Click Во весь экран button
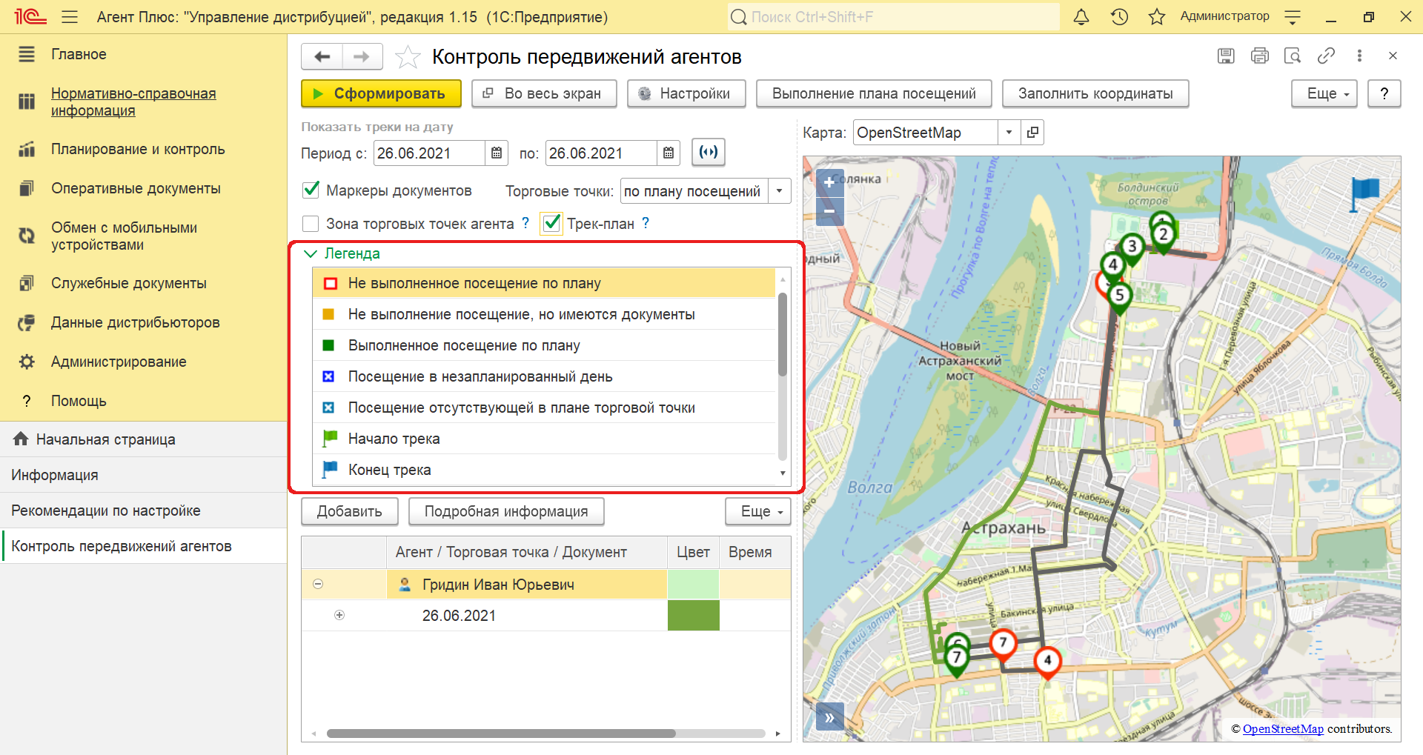Screen dimensions: 1423x755 (x=544, y=93)
